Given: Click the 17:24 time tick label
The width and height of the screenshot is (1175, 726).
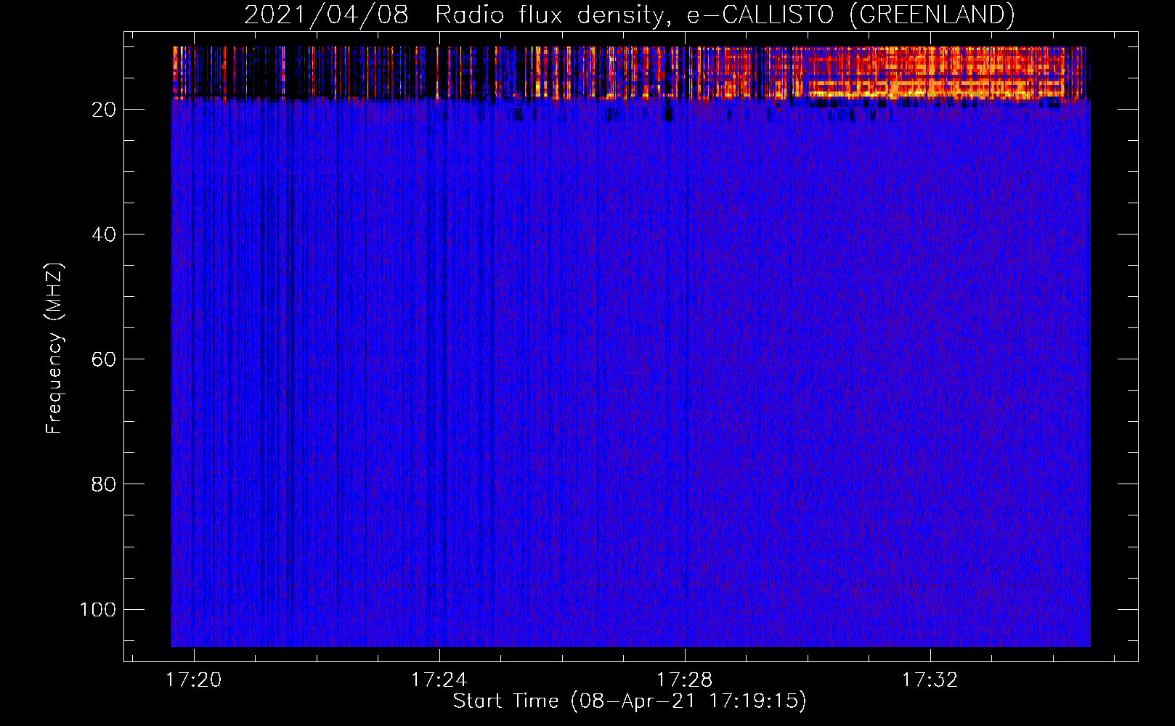Looking at the screenshot, I should point(439,680).
